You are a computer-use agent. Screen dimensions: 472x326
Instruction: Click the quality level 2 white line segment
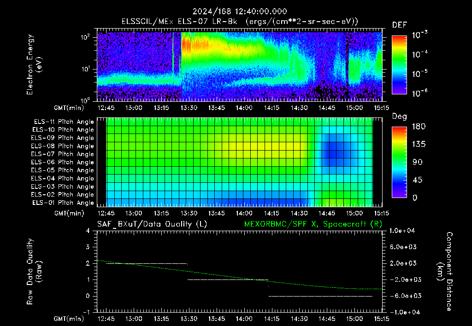click(147, 264)
